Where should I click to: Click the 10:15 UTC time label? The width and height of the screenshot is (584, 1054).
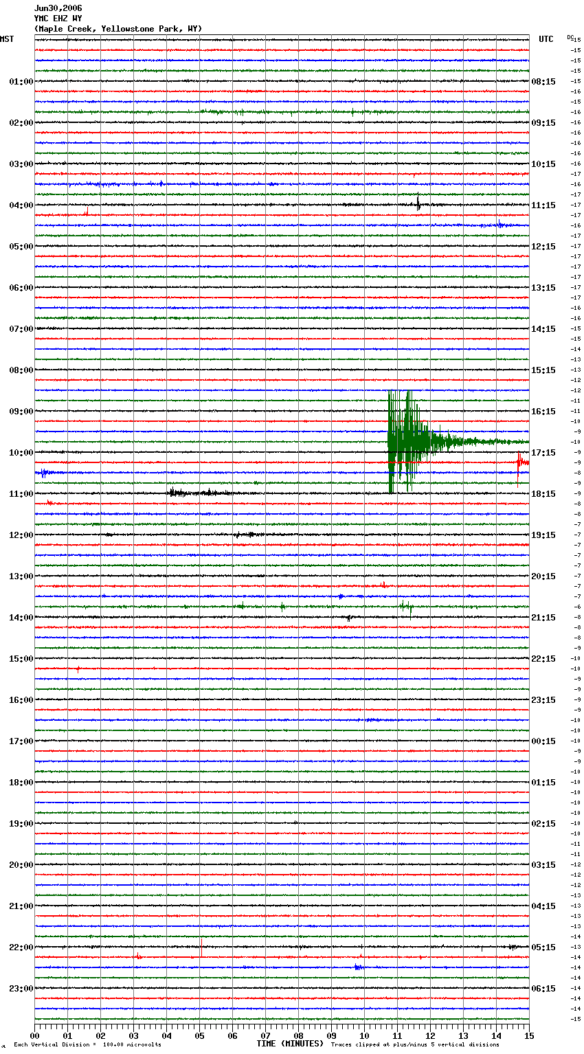click(x=543, y=164)
